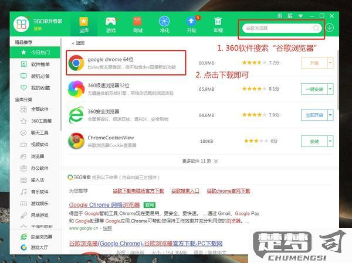The height and width of the screenshot is (263, 352).
Task: Click the content area vertical scrollbar
Action: (x=338, y=80)
